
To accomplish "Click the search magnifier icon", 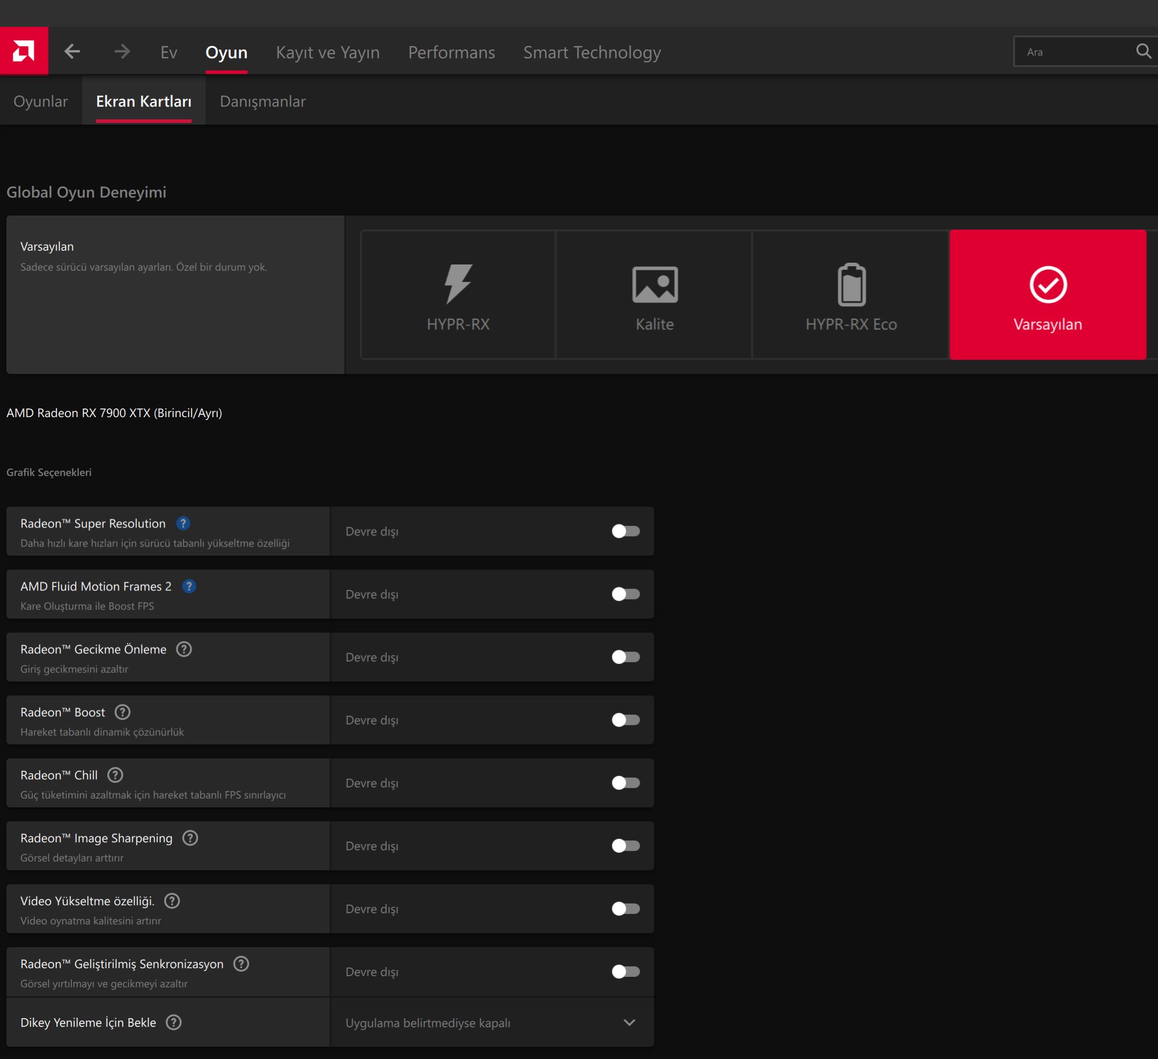I will (1143, 51).
